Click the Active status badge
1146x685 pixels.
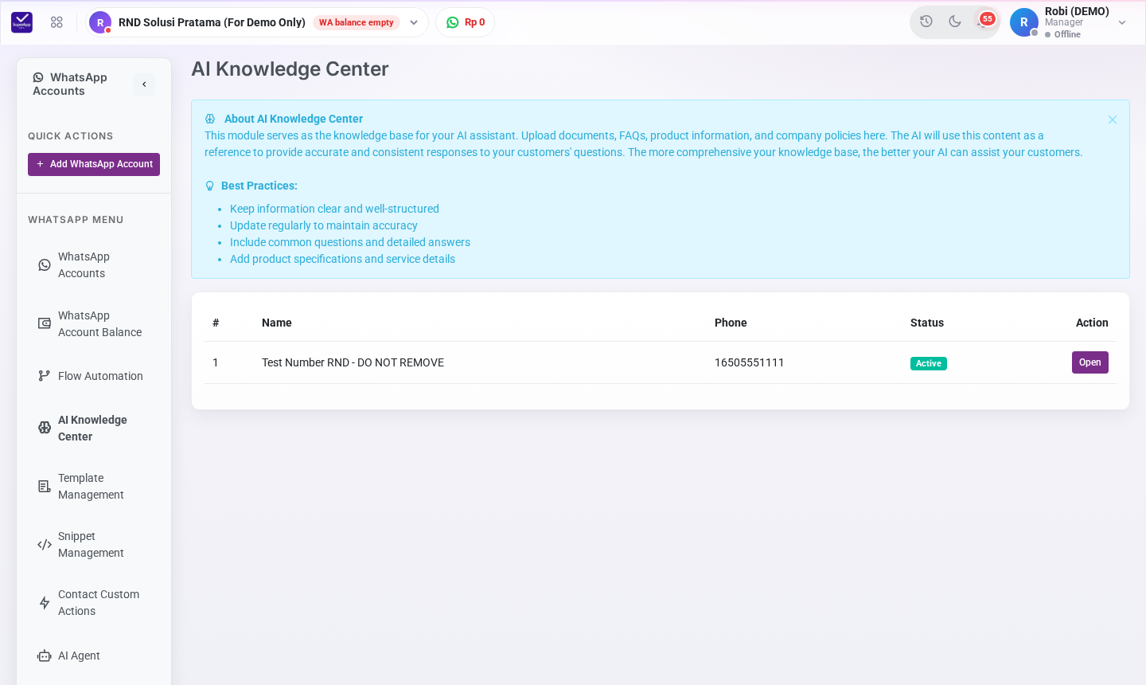point(929,363)
